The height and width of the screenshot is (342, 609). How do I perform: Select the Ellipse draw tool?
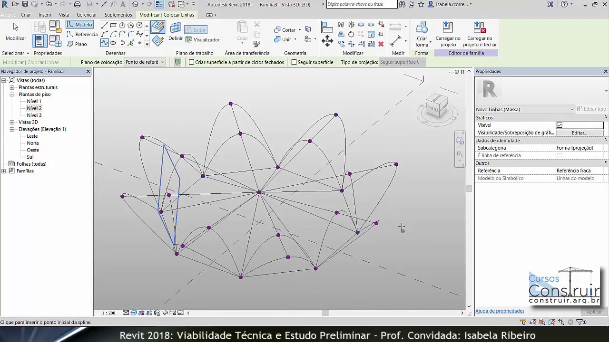(113, 43)
